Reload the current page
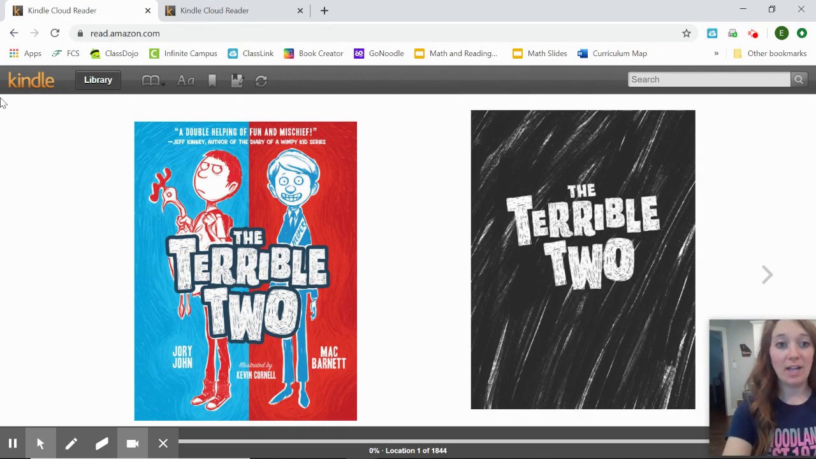This screenshot has width=816, height=459. (x=55, y=33)
